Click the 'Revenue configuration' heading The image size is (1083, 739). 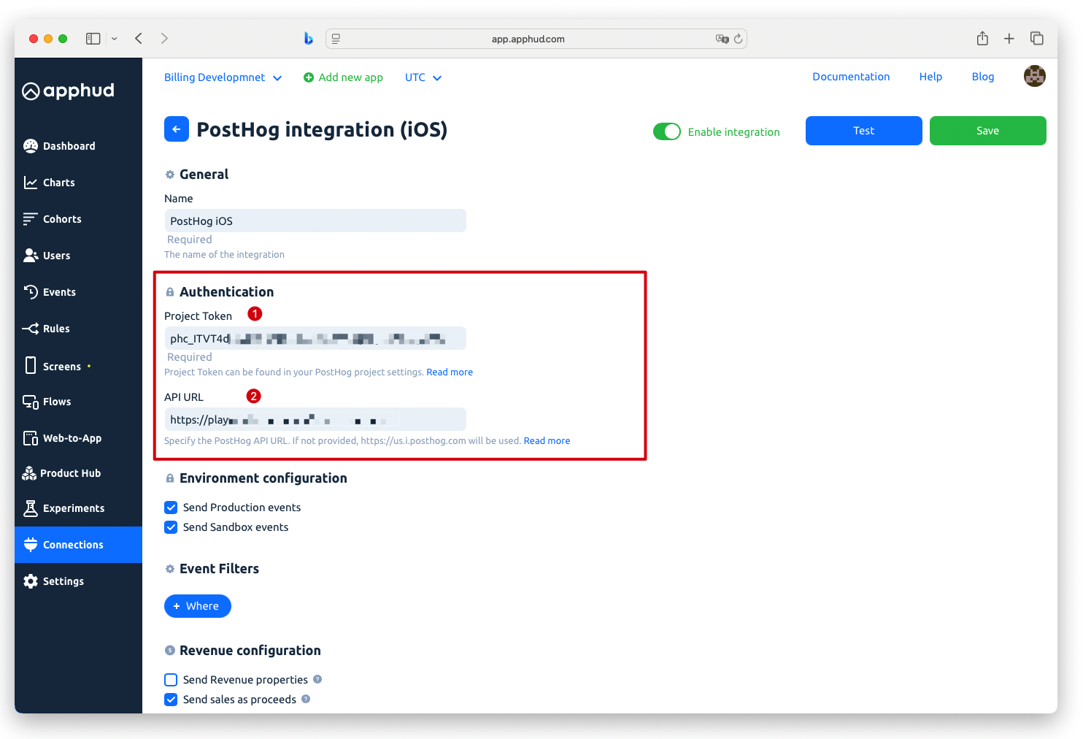tap(250, 651)
